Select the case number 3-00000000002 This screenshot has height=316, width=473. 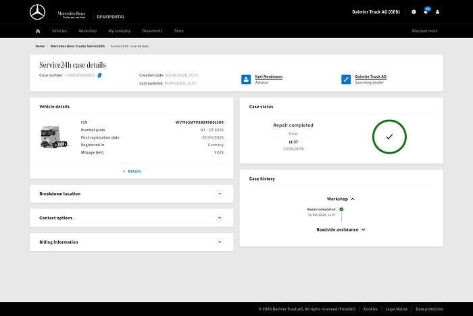pos(80,75)
